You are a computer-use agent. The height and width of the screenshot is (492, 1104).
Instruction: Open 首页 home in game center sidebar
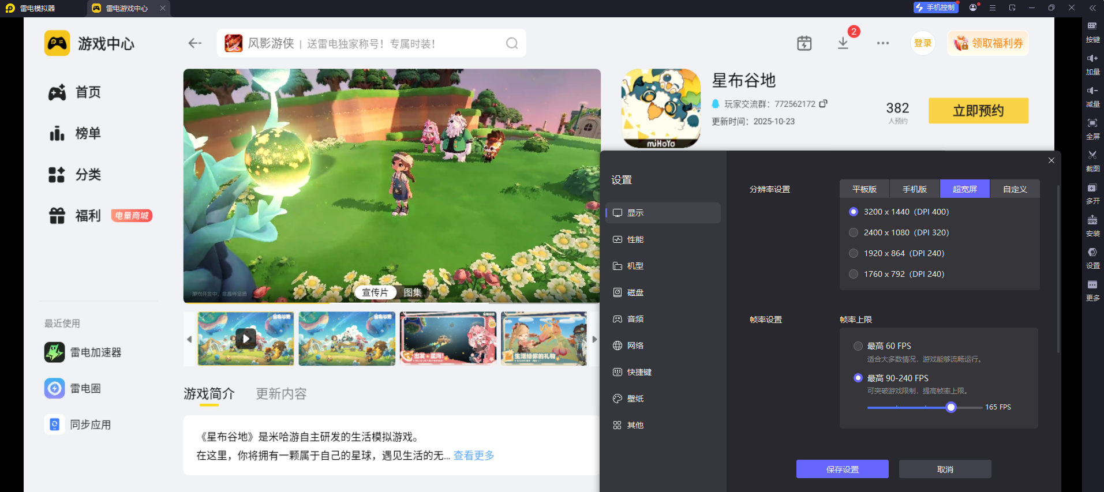point(75,92)
